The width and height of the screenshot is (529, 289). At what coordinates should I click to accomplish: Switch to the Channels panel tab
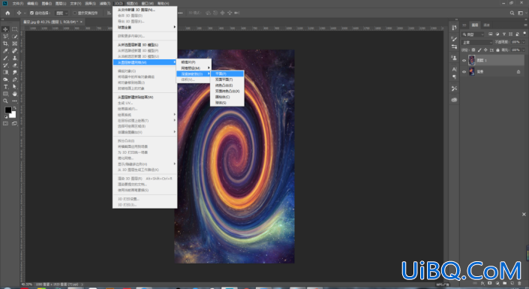[486, 25]
